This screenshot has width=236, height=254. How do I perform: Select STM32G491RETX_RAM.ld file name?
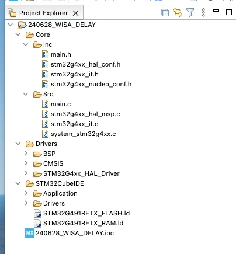84,223
